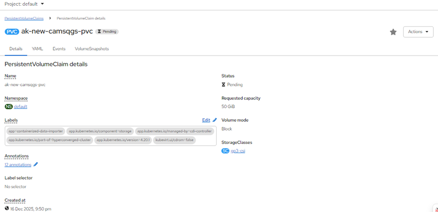The image size is (438, 212).
Task: Click the Labels field label
Action: 11,120
